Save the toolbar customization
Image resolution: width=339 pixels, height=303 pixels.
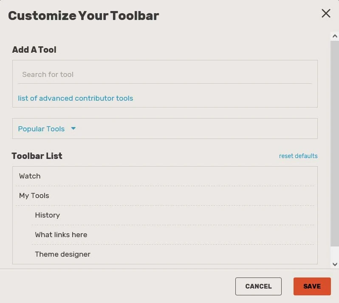coord(312,286)
